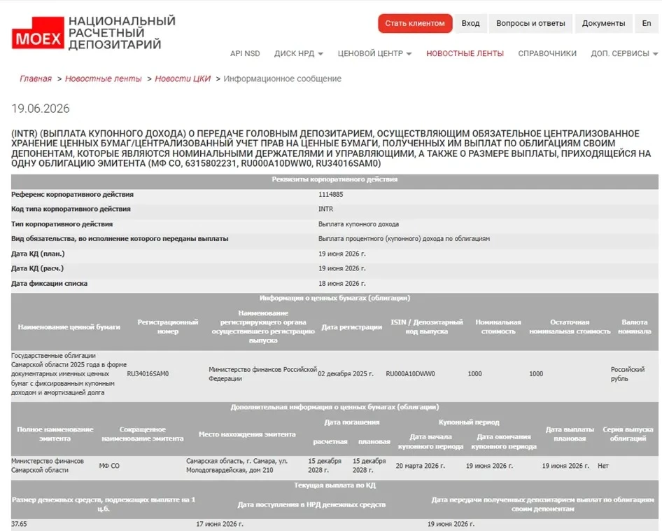
Task: Click Информационное сообщение breadcrumb text
Action: point(282,78)
